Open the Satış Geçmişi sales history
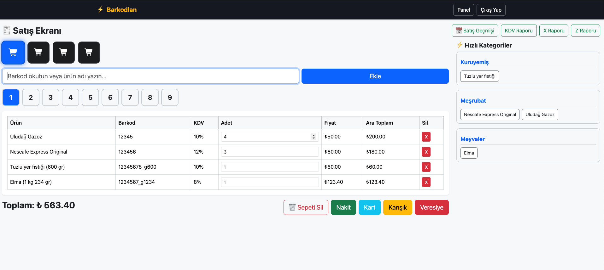This screenshot has height=270, width=604. click(475, 31)
